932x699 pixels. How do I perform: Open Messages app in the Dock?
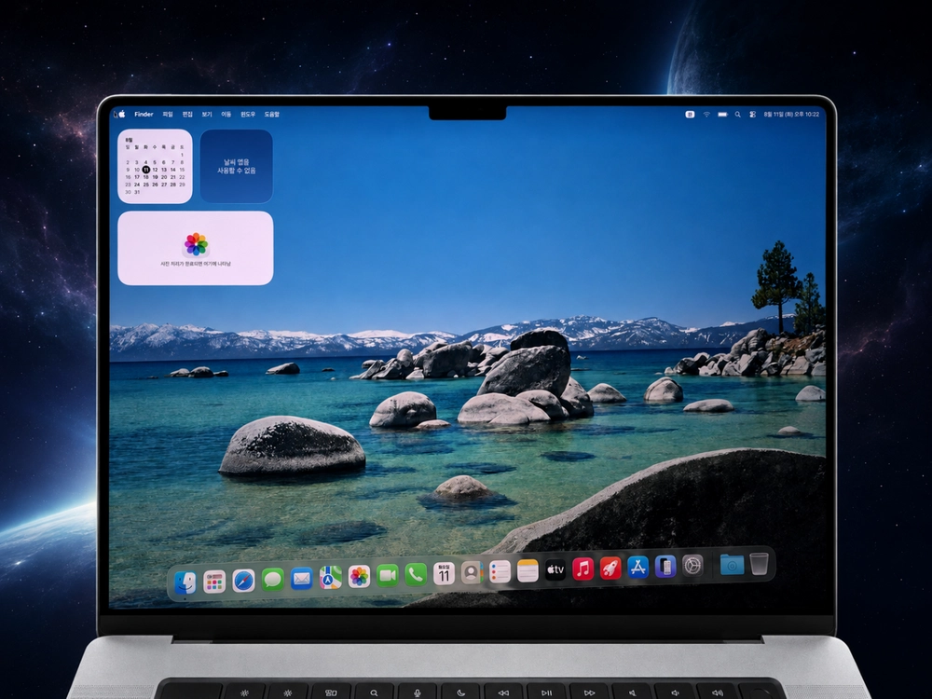[x=272, y=580]
